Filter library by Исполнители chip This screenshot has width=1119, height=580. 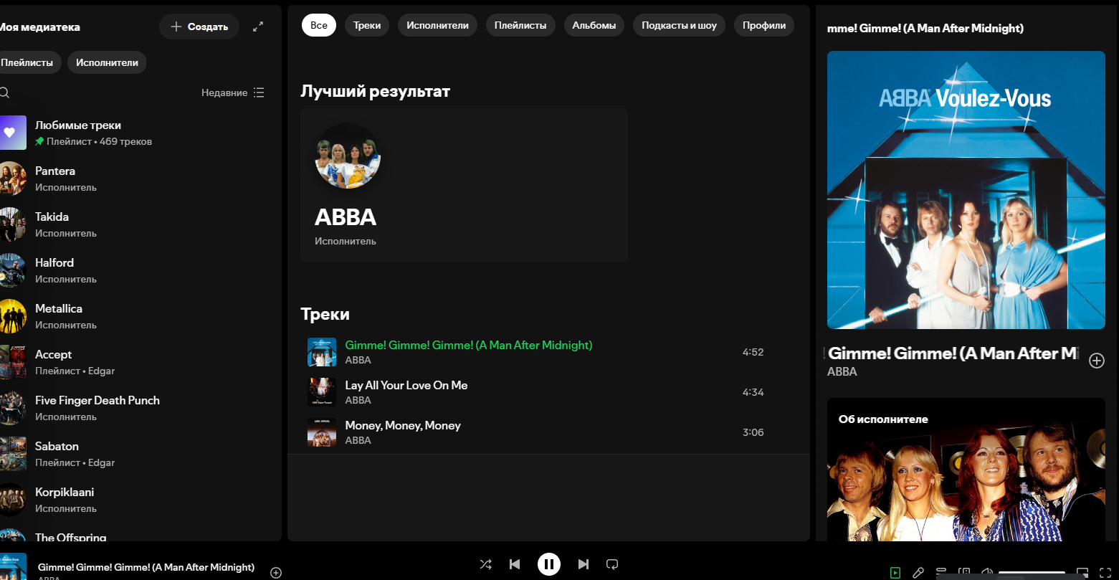107,62
